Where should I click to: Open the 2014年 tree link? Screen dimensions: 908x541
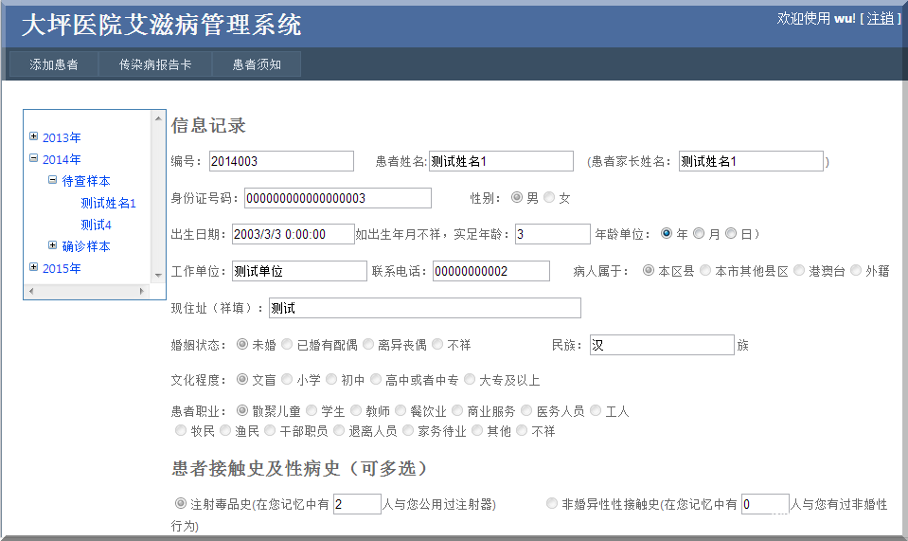coord(62,159)
